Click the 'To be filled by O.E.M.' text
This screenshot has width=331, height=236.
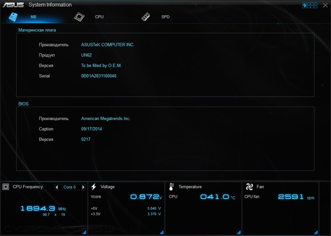pyautogui.click(x=101, y=65)
